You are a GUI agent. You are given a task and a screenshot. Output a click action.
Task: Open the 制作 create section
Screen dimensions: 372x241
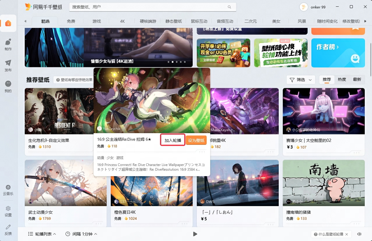(8, 44)
